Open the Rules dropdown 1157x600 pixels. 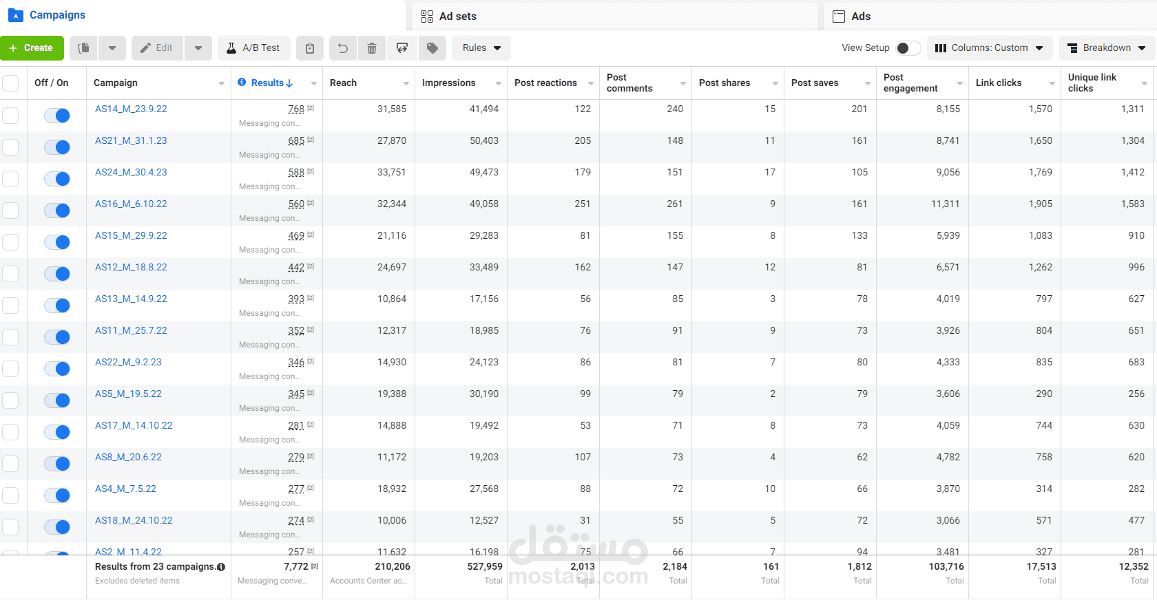(481, 48)
